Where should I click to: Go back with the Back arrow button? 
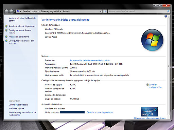point(6,12)
